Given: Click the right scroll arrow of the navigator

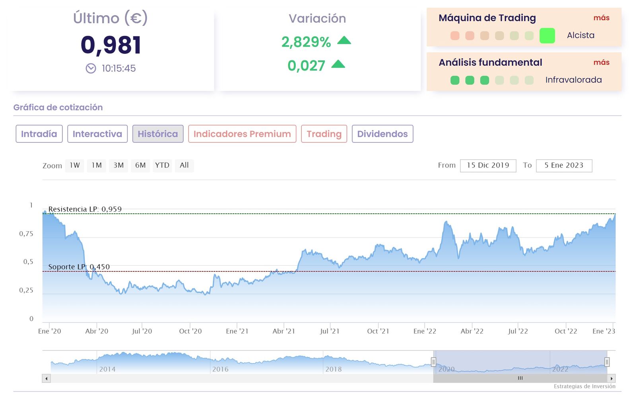Looking at the screenshot, I should click(612, 378).
